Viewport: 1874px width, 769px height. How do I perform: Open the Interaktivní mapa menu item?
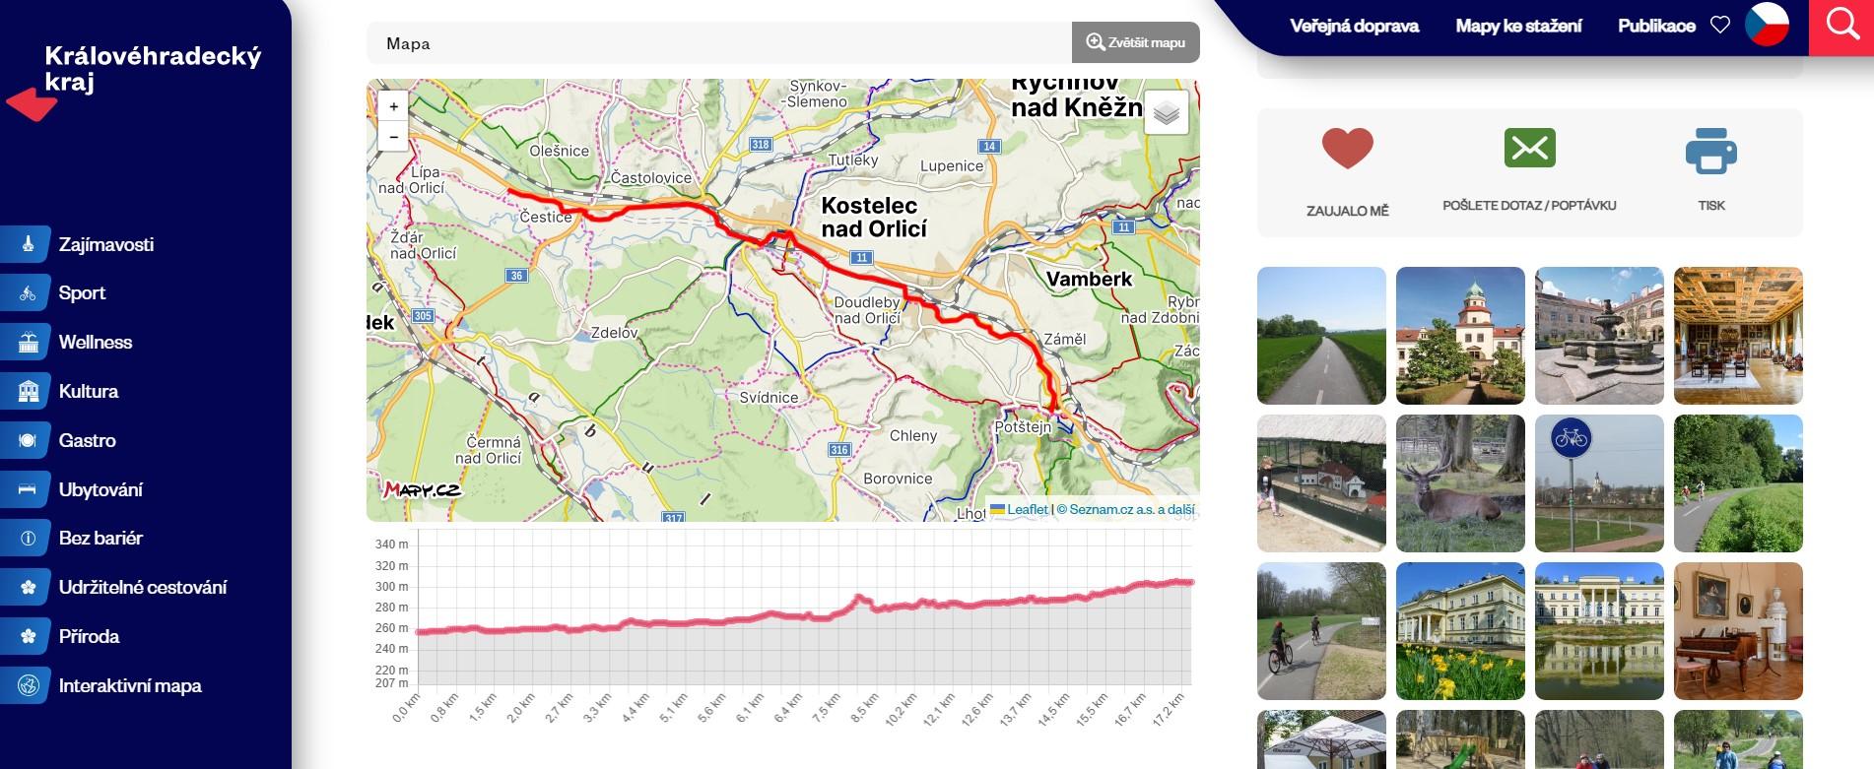pyautogui.click(x=130, y=685)
